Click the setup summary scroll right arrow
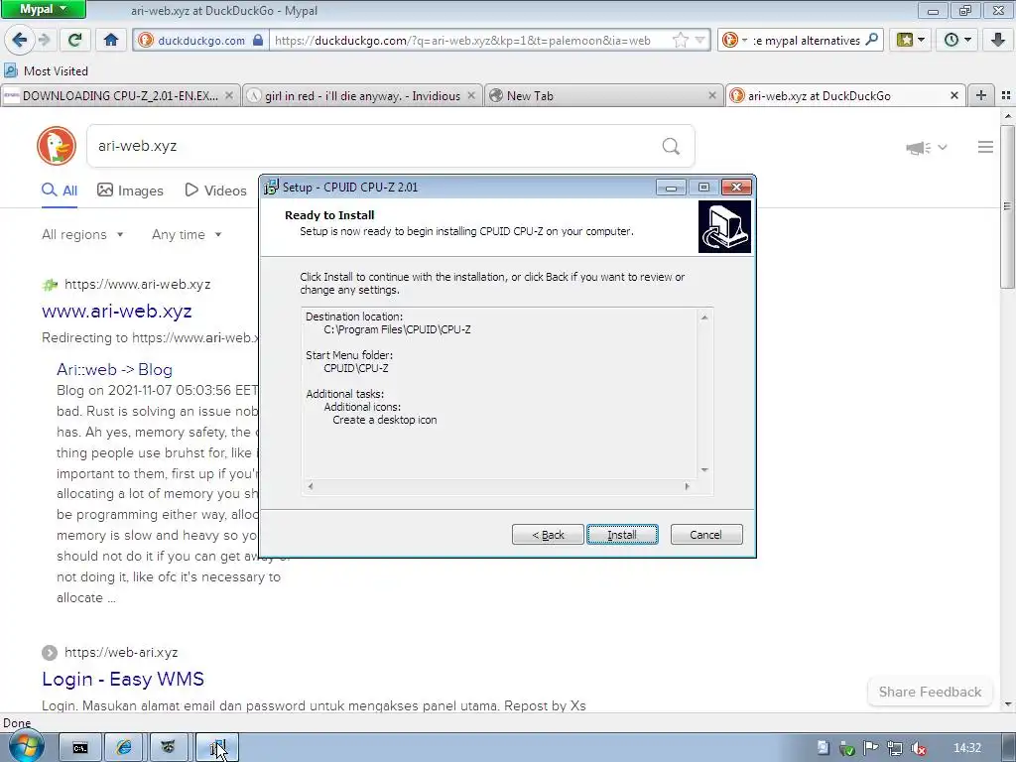 click(687, 486)
